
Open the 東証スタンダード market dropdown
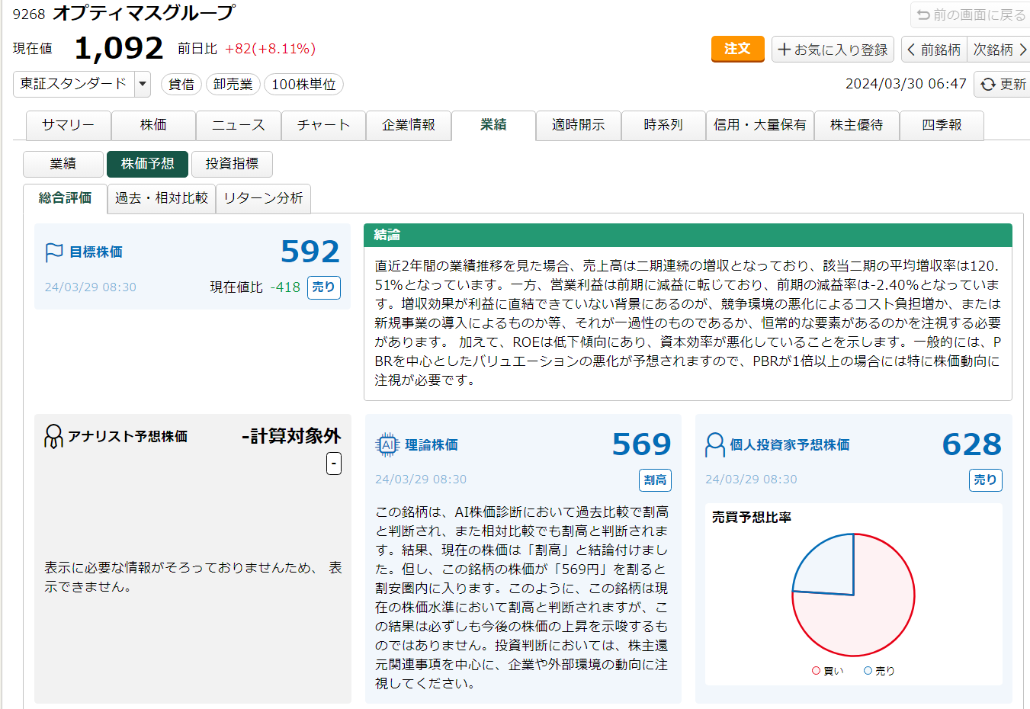82,84
